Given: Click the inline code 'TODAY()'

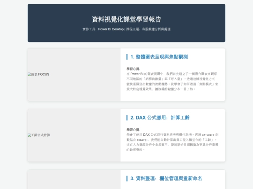Looking at the screenshot, I should coord(142,140).
